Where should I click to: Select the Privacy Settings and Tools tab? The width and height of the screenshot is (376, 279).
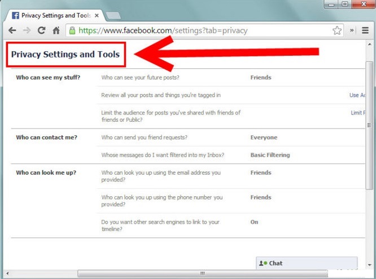click(x=55, y=16)
